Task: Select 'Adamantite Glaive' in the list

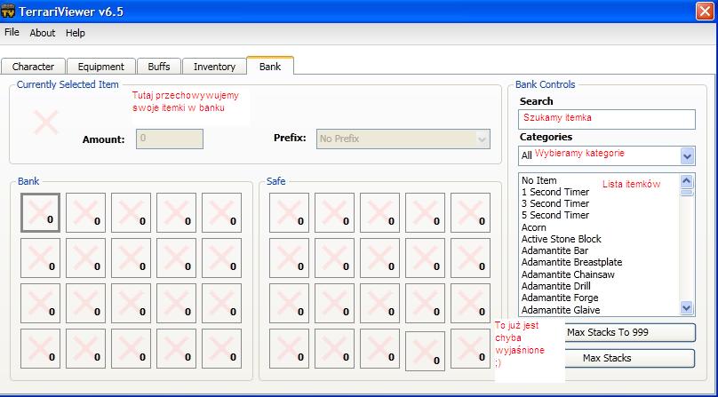Action: coord(599,310)
